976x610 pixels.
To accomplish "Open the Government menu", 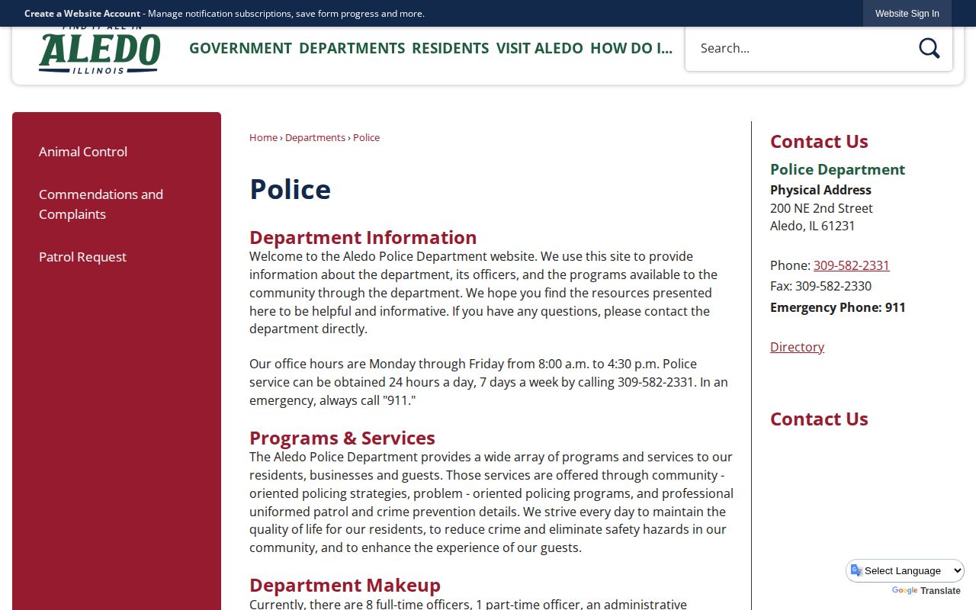I will click(240, 48).
